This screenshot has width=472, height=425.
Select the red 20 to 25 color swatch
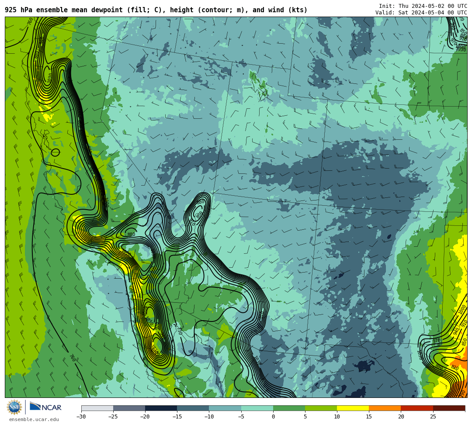click(417, 408)
